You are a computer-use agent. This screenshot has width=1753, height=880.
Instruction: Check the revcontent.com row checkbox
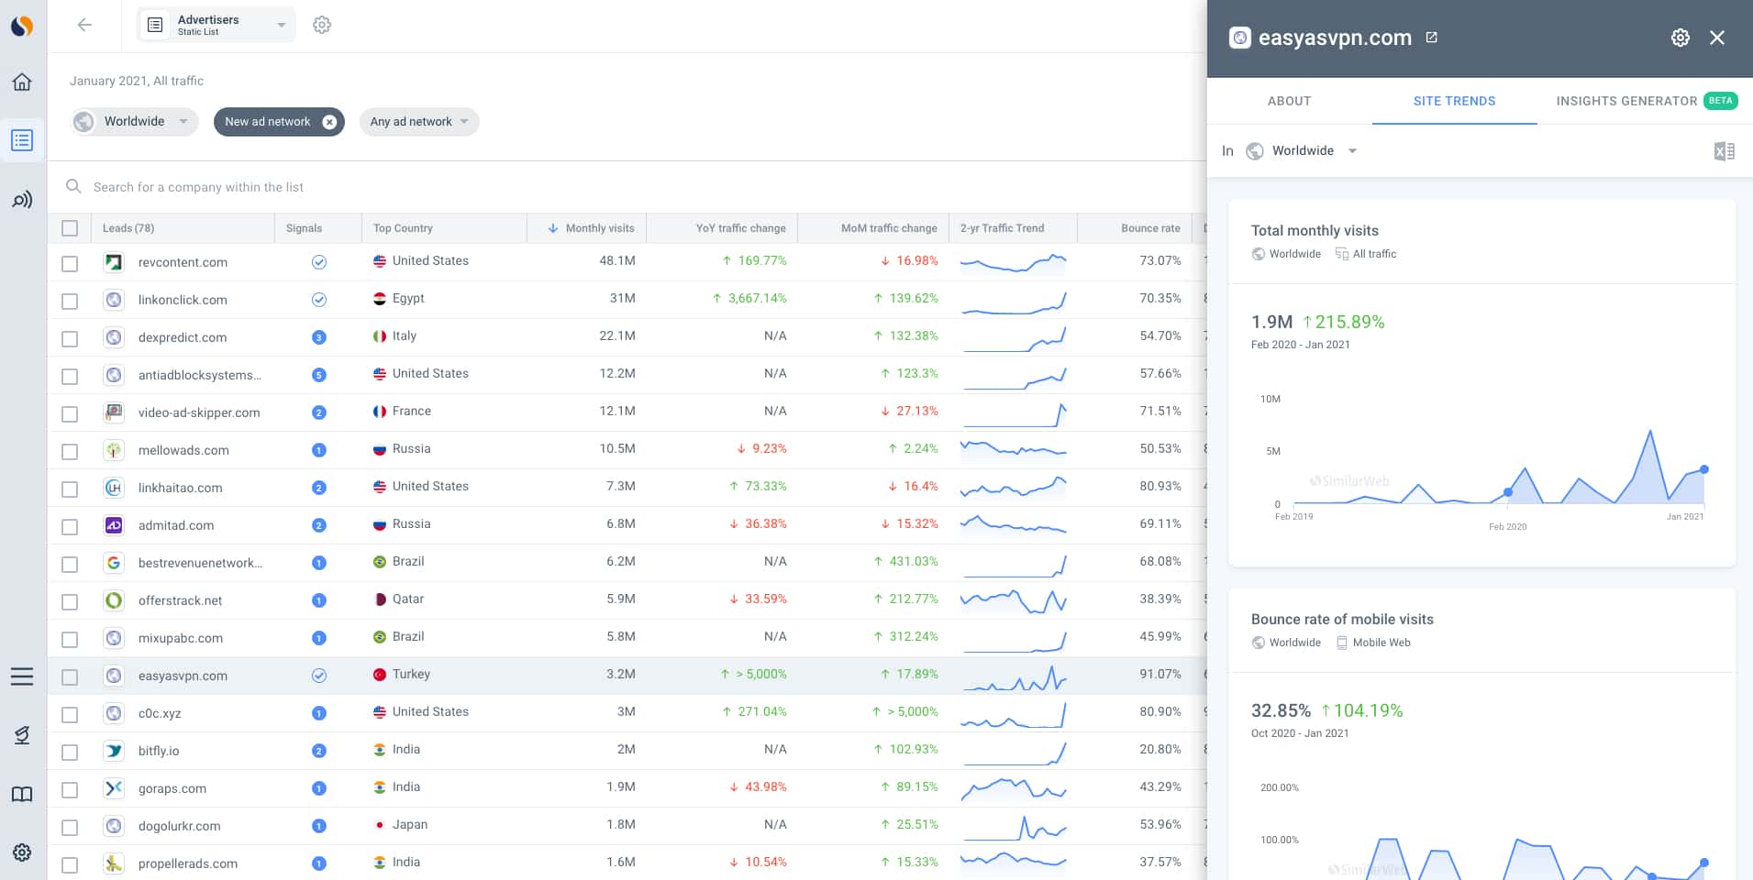pyautogui.click(x=70, y=263)
